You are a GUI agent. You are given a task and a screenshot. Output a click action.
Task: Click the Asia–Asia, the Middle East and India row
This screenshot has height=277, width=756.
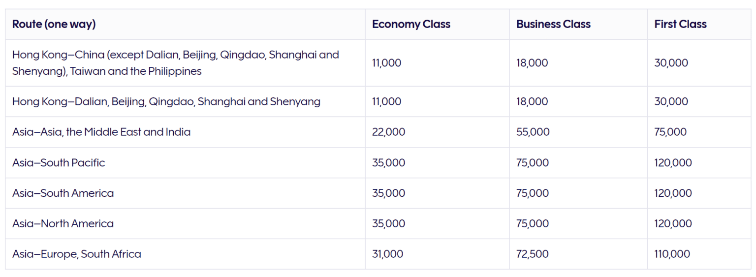[378, 132]
